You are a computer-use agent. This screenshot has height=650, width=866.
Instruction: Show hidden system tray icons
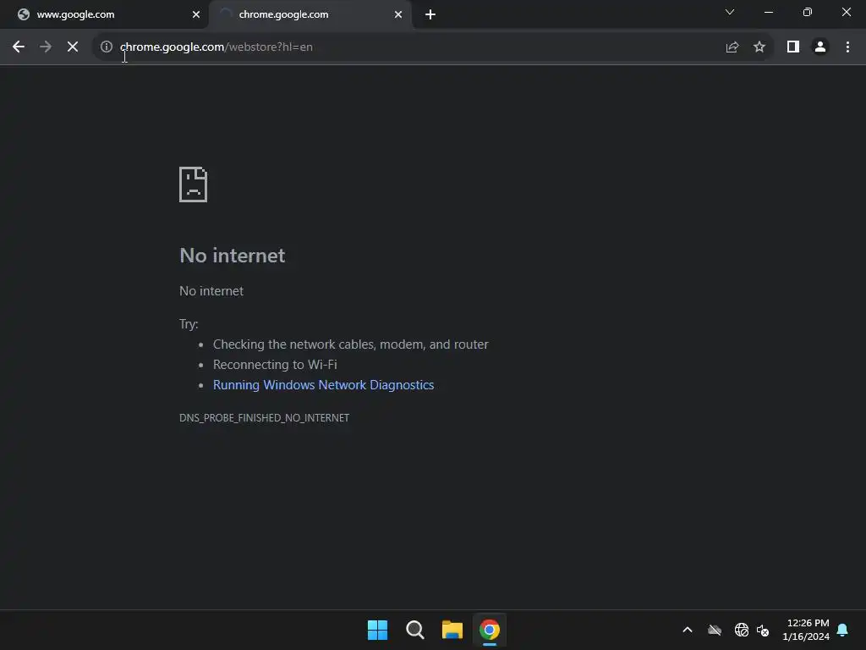tap(688, 630)
